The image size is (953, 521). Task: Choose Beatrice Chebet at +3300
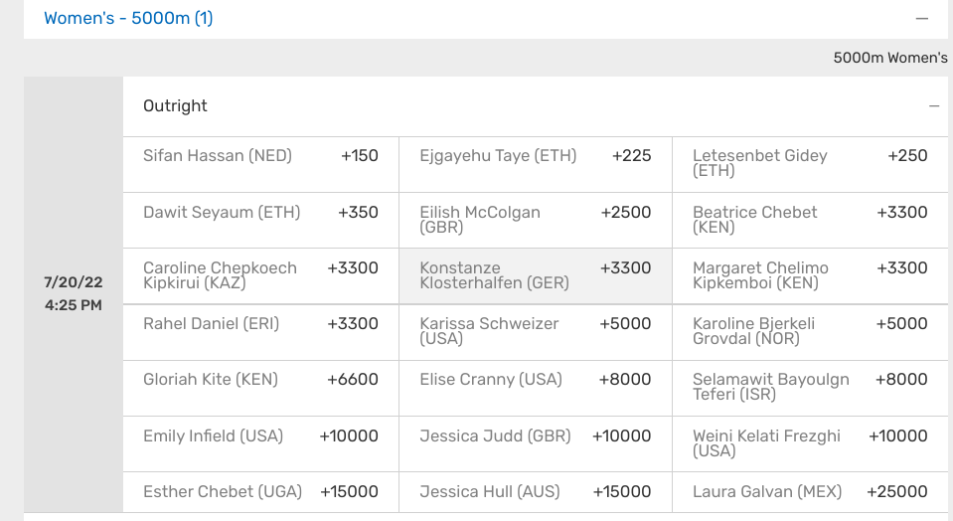click(x=810, y=220)
